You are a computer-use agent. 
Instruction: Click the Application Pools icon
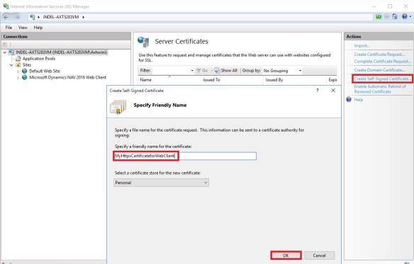pyautogui.click(x=18, y=59)
